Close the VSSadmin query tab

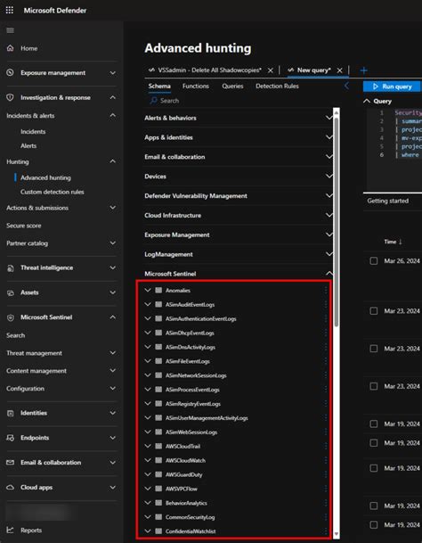tap(271, 70)
